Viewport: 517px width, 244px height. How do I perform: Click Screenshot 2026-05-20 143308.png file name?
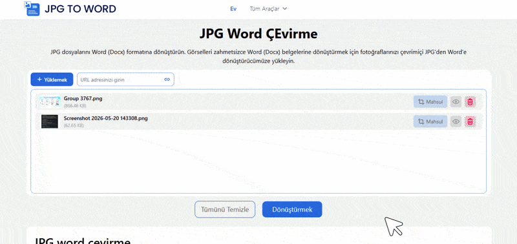(105, 118)
